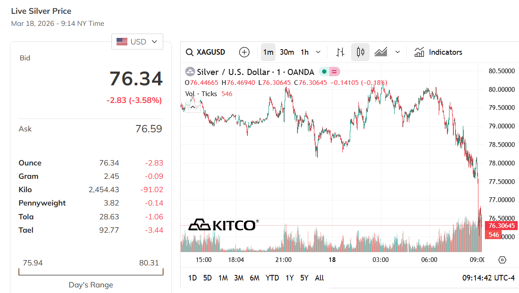
Task: Open the XAGUSD symbol search
Action: [x=206, y=52]
